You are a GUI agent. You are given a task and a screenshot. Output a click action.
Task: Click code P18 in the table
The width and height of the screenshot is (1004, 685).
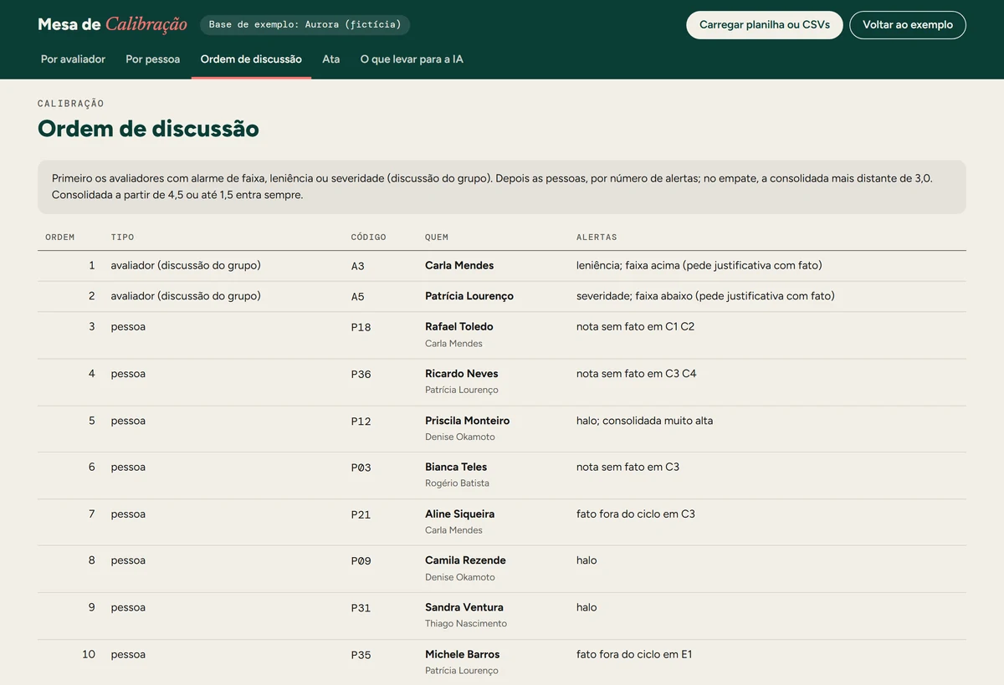click(361, 328)
